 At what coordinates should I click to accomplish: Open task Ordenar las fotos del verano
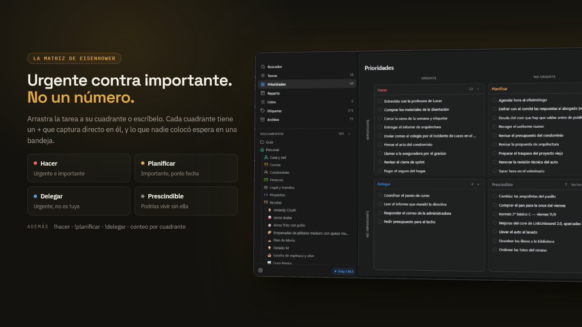[x=523, y=250]
